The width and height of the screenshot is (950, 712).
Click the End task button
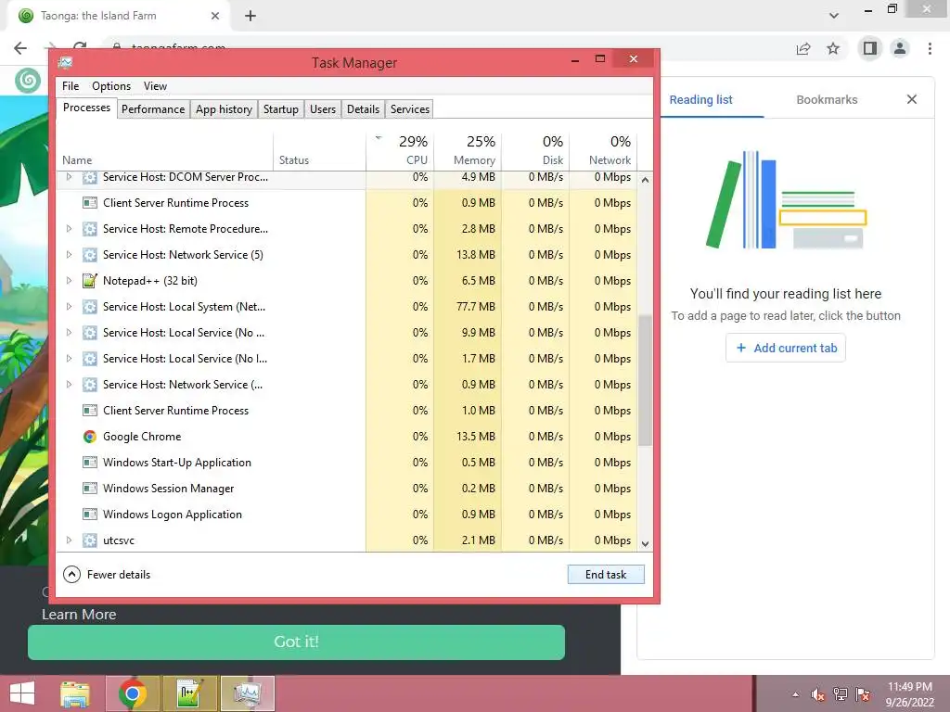(606, 575)
